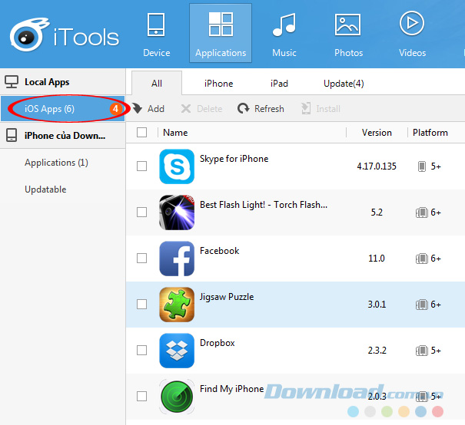Sort by the Platform column header
The image size is (465, 425).
pyautogui.click(x=430, y=132)
